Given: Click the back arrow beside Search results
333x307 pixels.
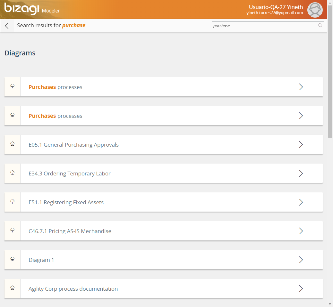Looking at the screenshot, I should pos(7,26).
